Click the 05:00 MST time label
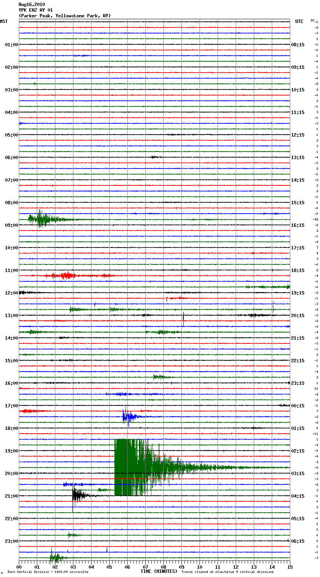The height and width of the screenshot is (577, 320). pyautogui.click(x=12, y=135)
